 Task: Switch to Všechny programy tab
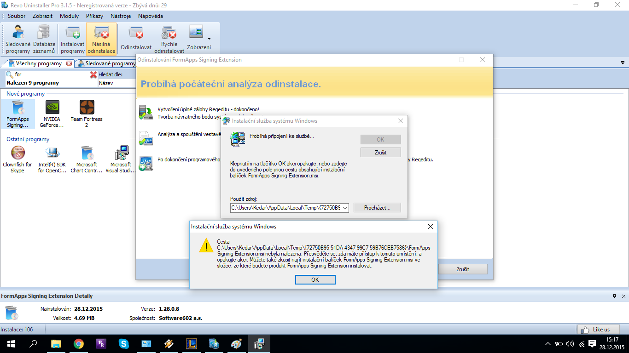[x=38, y=63]
